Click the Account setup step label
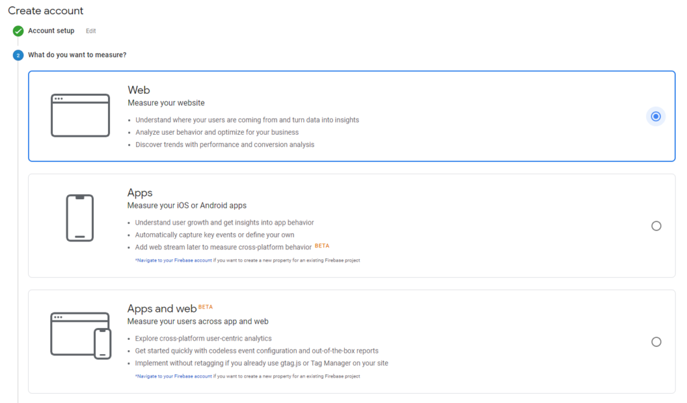Screen dimensions: 687x403 [x=51, y=31]
